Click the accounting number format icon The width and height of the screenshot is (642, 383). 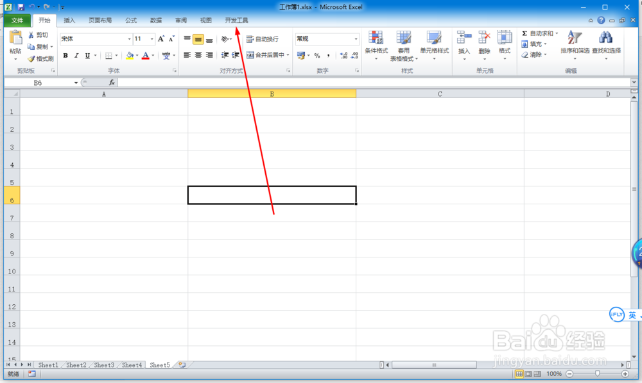[301, 55]
